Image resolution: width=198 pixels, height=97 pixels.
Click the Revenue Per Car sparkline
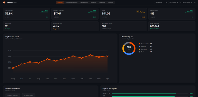92,11
